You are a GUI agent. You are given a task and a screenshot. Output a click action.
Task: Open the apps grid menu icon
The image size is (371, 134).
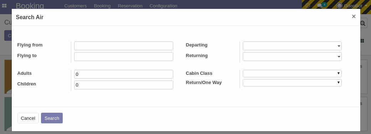[x=4, y=6]
